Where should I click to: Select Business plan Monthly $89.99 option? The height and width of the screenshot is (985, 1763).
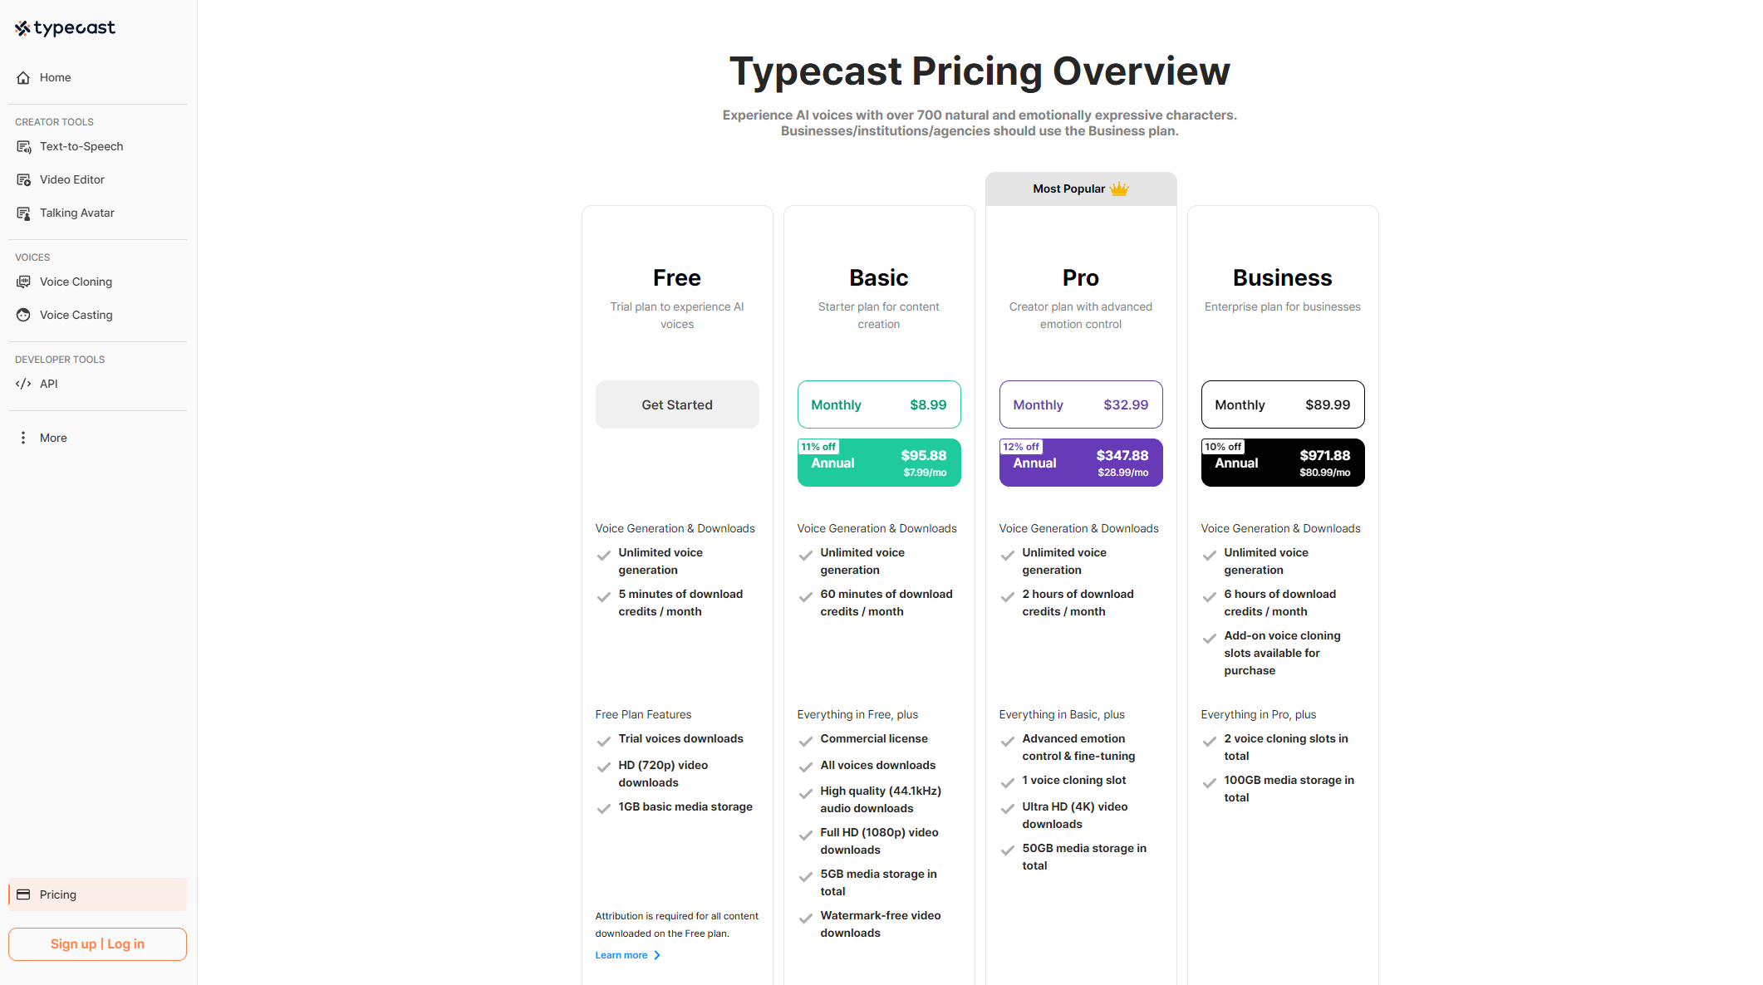click(x=1282, y=404)
